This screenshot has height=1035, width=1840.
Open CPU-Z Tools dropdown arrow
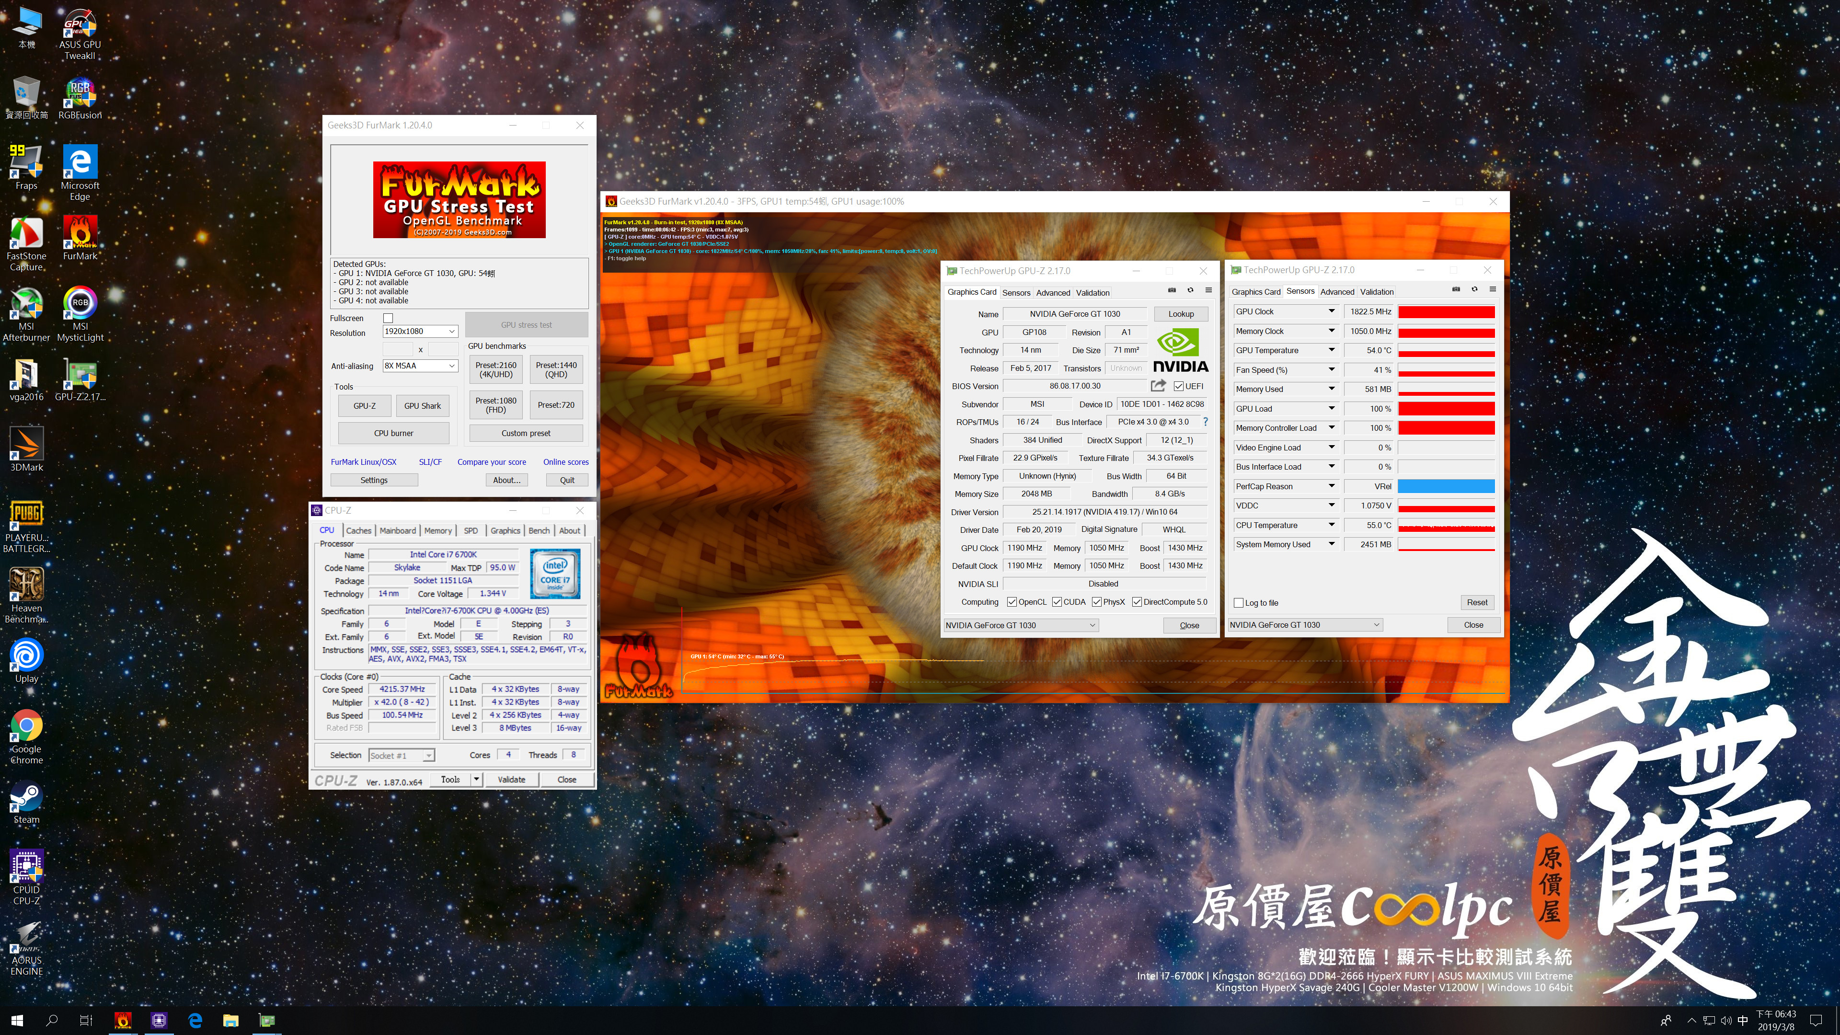pyautogui.click(x=476, y=779)
